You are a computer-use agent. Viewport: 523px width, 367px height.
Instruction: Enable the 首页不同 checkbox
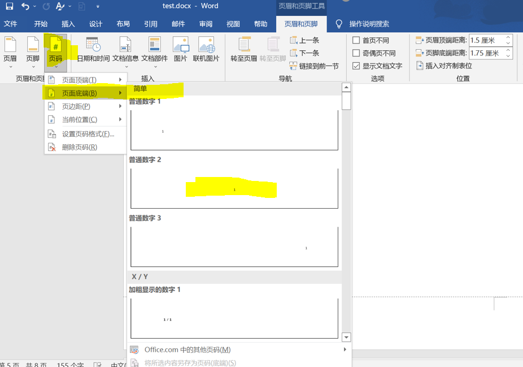[356, 40]
